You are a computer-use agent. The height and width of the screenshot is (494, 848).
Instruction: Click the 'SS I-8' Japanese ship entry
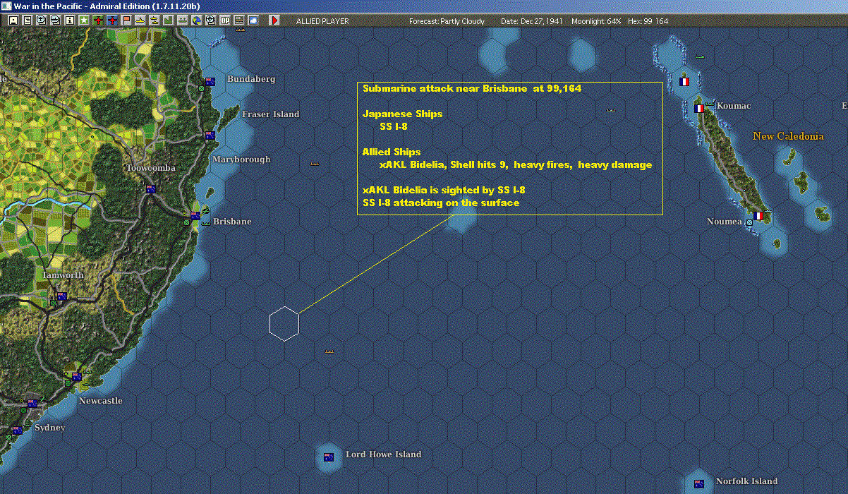click(x=393, y=127)
